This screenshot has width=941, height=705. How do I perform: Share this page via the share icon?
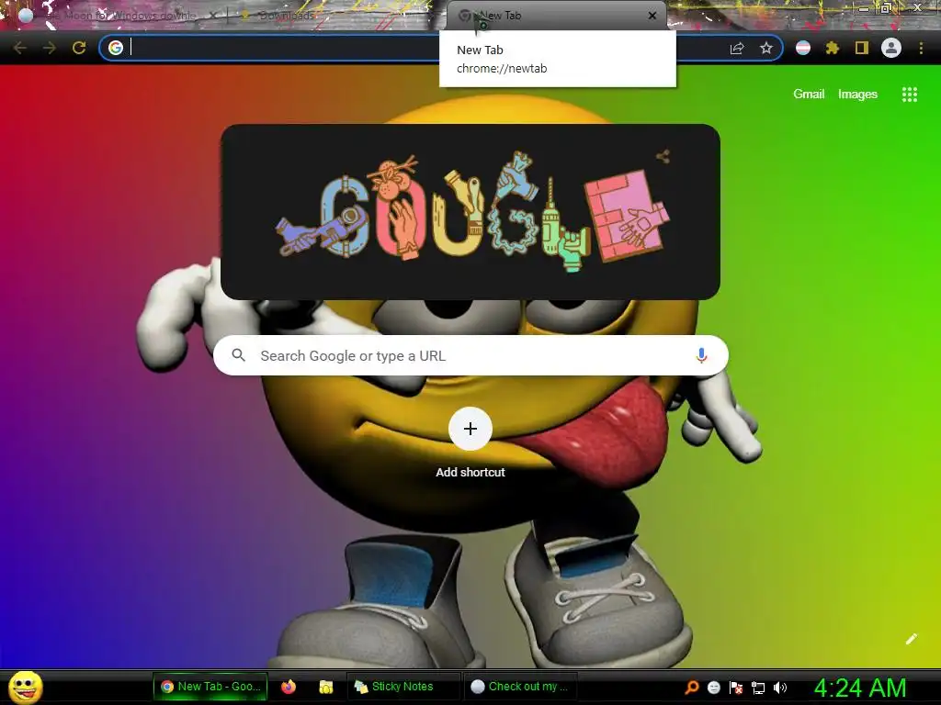[737, 49]
